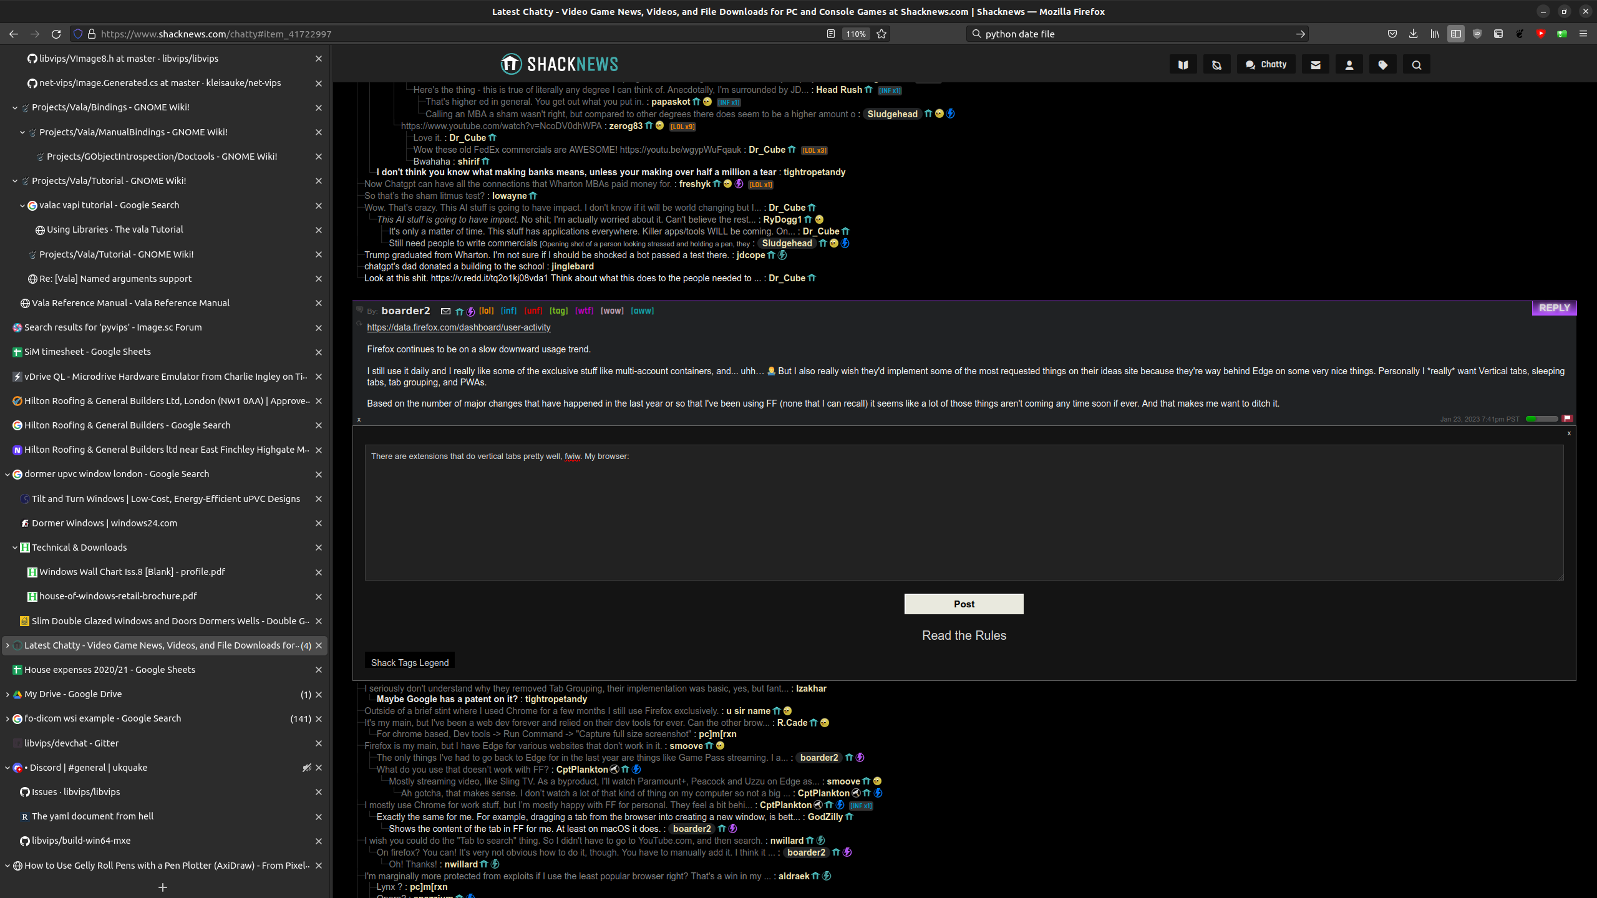Viewport: 1597px width, 898px height.
Task: Collapse the valac vapi tutorial tab subtree
Action: click(22, 205)
